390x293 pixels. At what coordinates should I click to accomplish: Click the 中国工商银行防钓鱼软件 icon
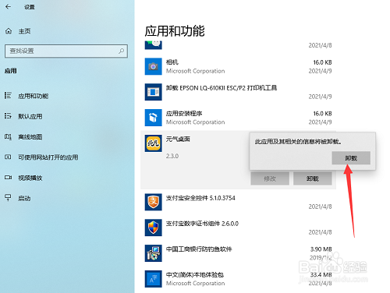pyautogui.click(x=154, y=253)
